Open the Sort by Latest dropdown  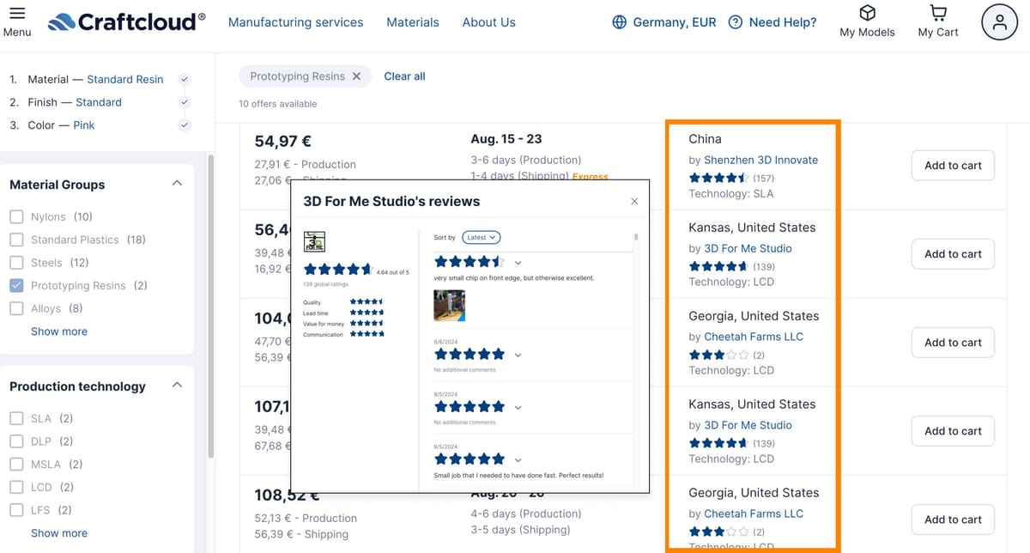(x=481, y=237)
